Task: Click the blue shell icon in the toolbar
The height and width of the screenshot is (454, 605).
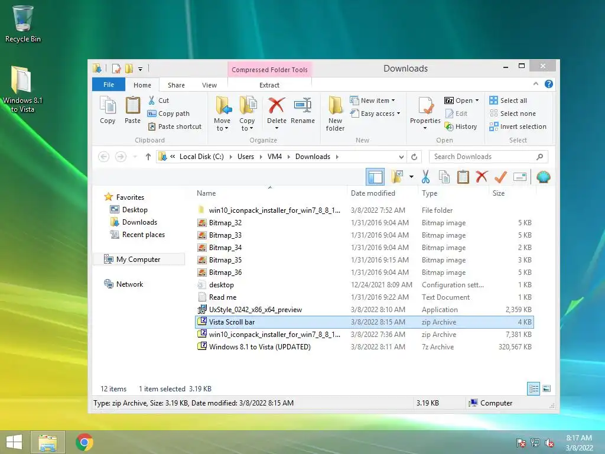Action: [544, 177]
